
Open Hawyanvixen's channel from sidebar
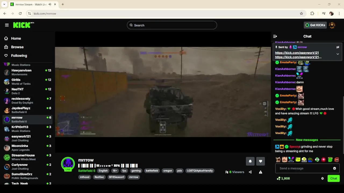(x=27, y=72)
